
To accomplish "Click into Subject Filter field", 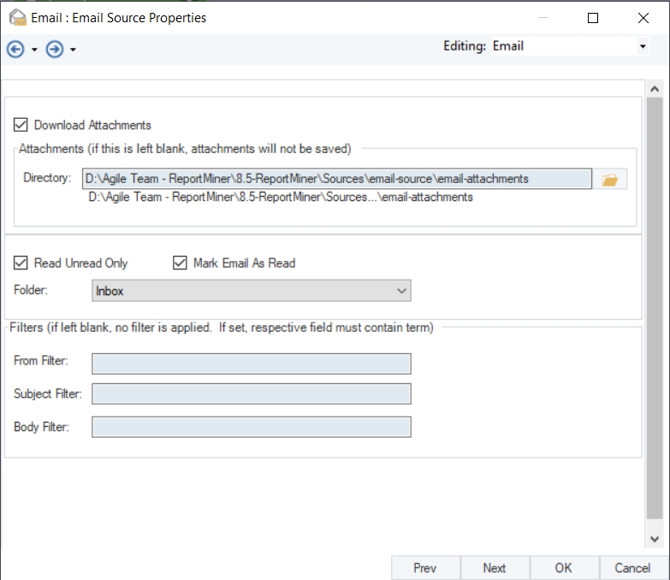I will tap(252, 394).
